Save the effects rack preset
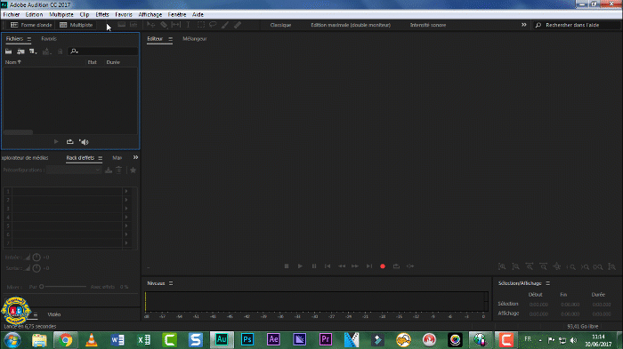This screenshot has height=349, width=623. (108, 171)
